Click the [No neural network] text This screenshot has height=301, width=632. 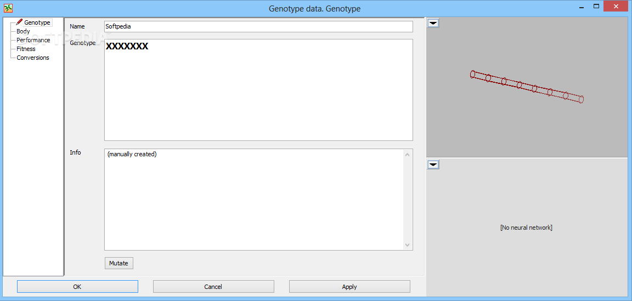[x=526, y=228]
